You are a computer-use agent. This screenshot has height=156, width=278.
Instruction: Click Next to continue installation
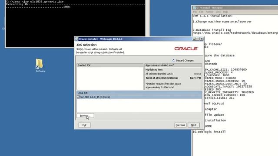(194, 125)
